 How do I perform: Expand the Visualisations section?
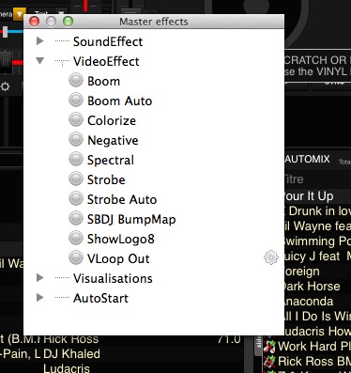(x=39, y=277)
